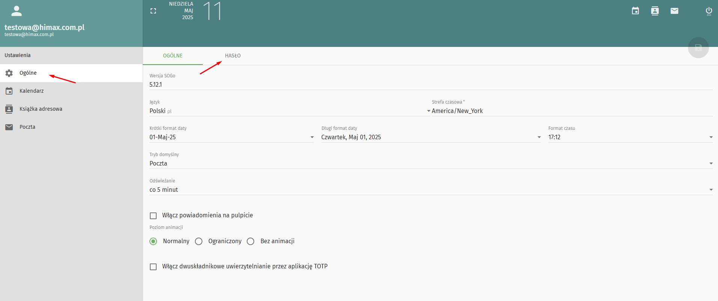Click the floating save disk button
The height and width of the screenshot is (301, 718).
(698, 48)
